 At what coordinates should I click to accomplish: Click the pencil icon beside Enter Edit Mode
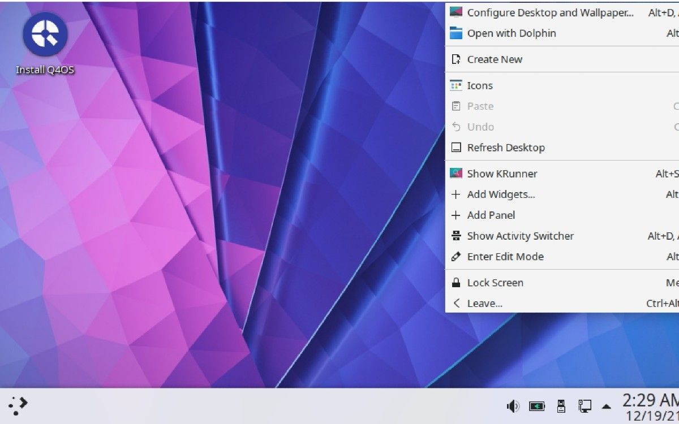pos(456,257)
